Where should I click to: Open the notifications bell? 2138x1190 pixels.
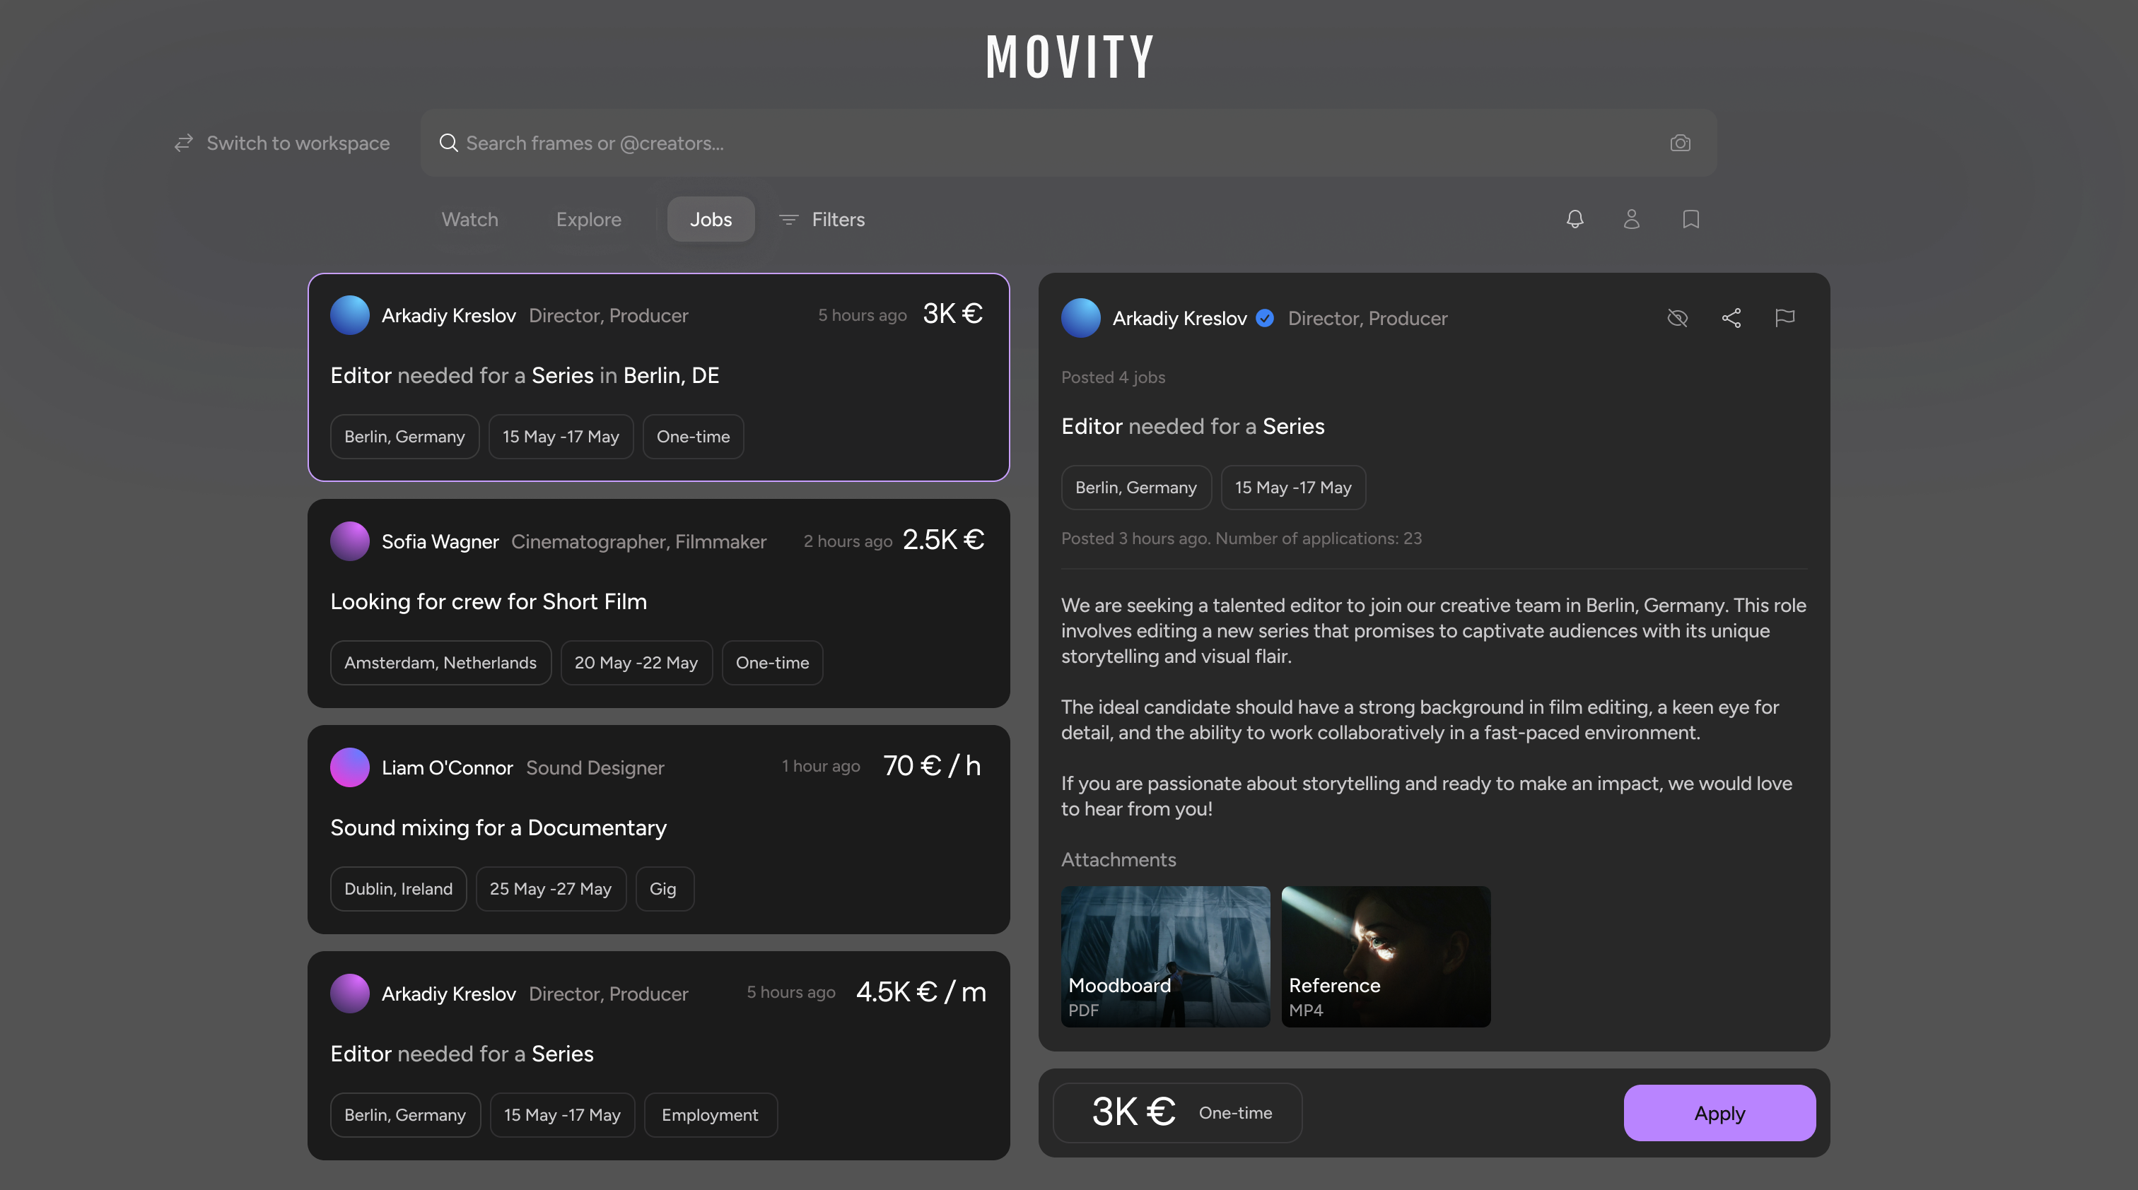[1575, 219]
